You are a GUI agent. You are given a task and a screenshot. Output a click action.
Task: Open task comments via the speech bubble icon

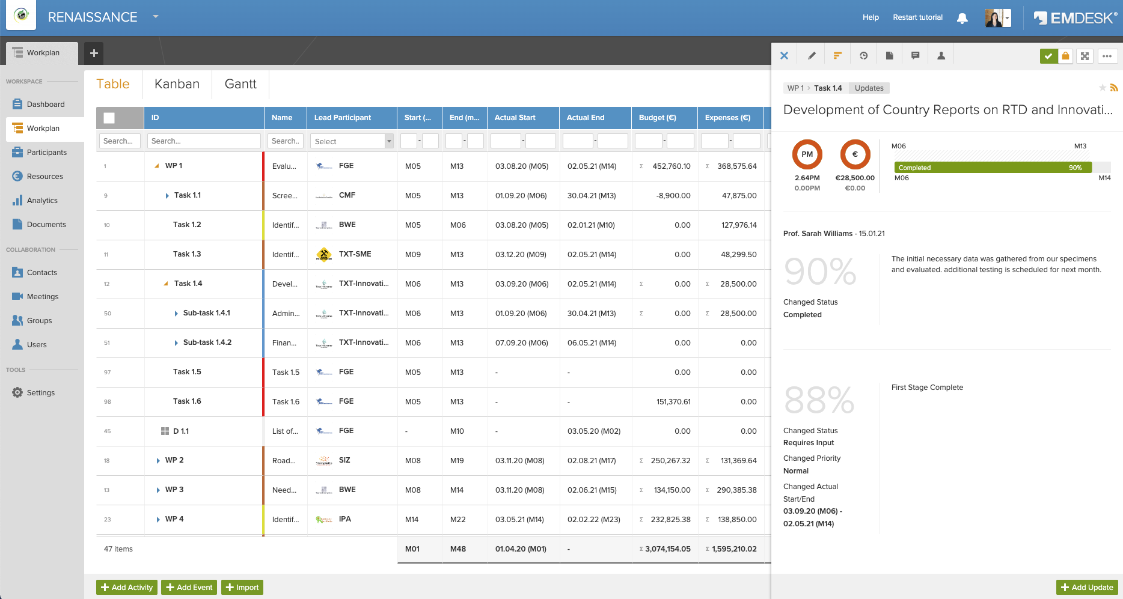pos(915,55)
